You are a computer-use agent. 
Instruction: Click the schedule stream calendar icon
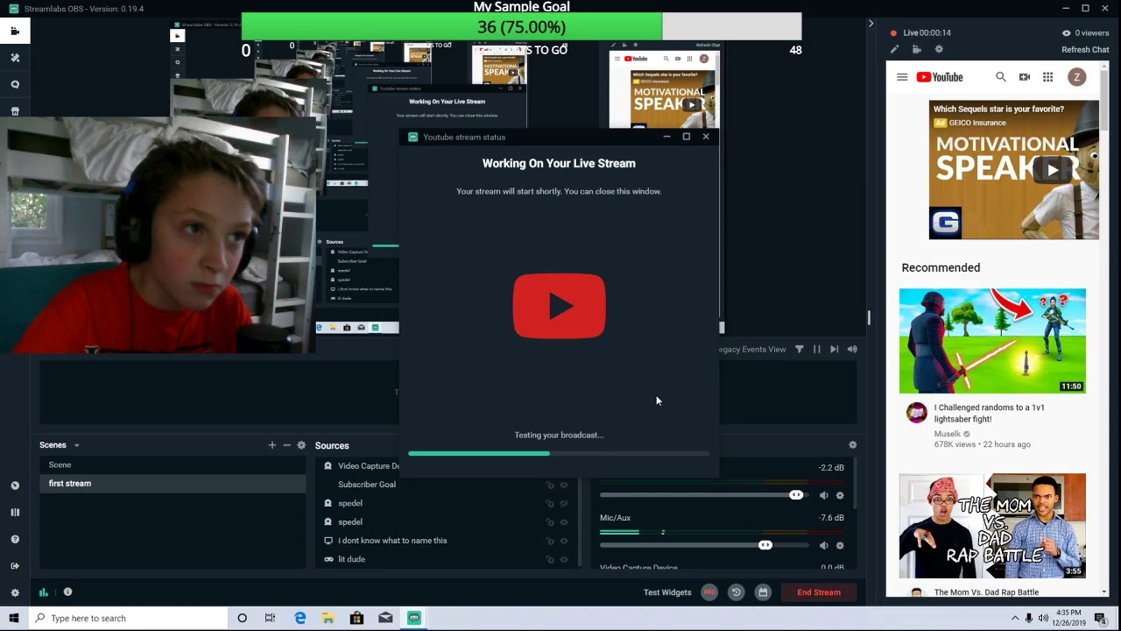(763, 592)
